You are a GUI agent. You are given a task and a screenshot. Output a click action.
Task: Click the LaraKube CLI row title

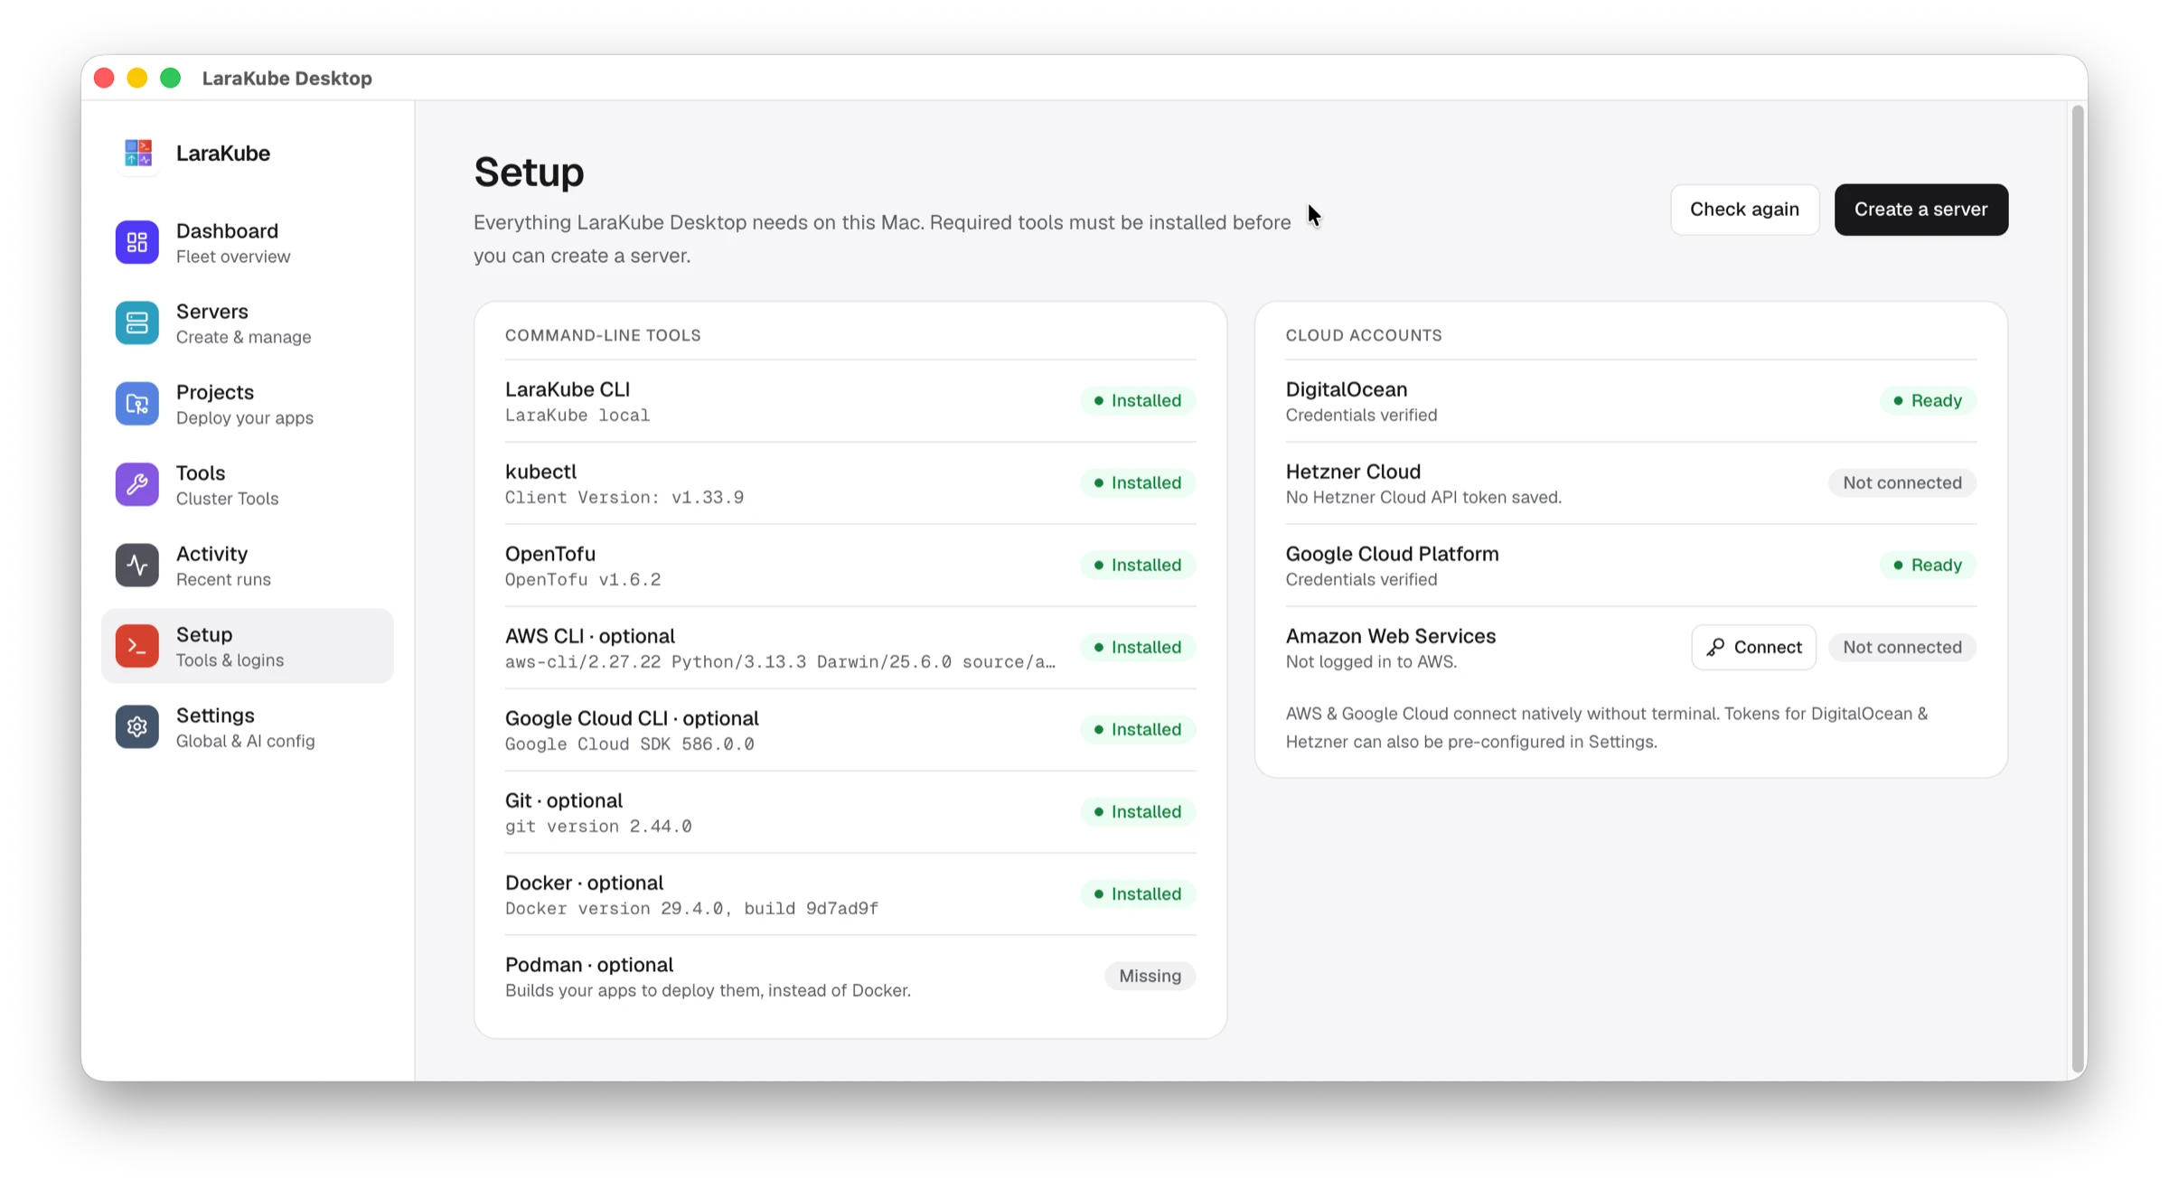tap(568, 389)
